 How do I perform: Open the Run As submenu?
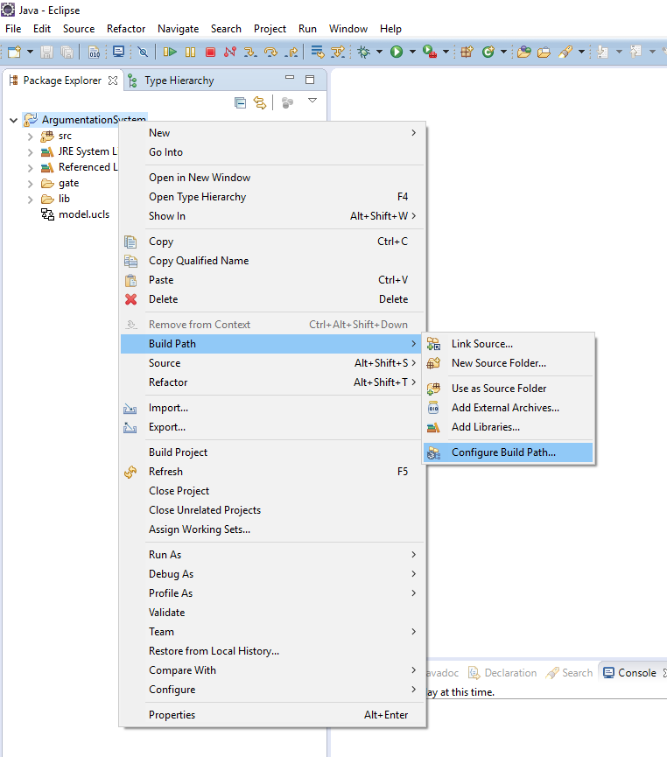click(272, 555)
